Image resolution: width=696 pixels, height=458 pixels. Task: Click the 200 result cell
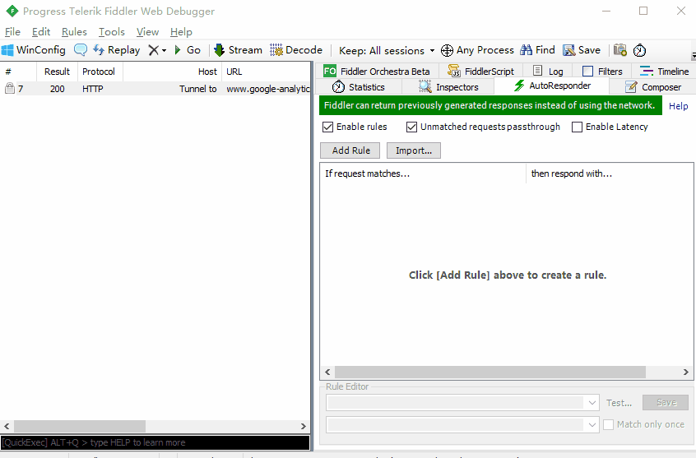click(58, 89)
